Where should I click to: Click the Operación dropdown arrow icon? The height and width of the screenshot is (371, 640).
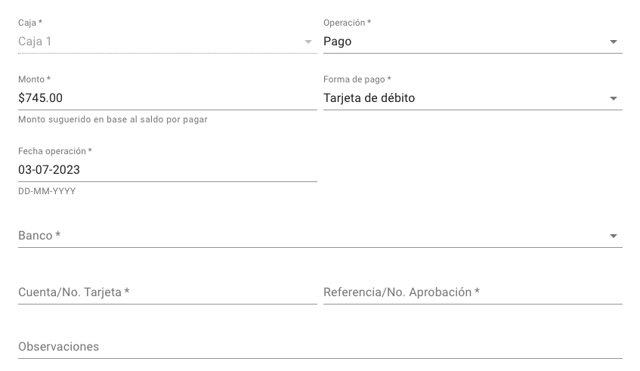coord(614,42)
